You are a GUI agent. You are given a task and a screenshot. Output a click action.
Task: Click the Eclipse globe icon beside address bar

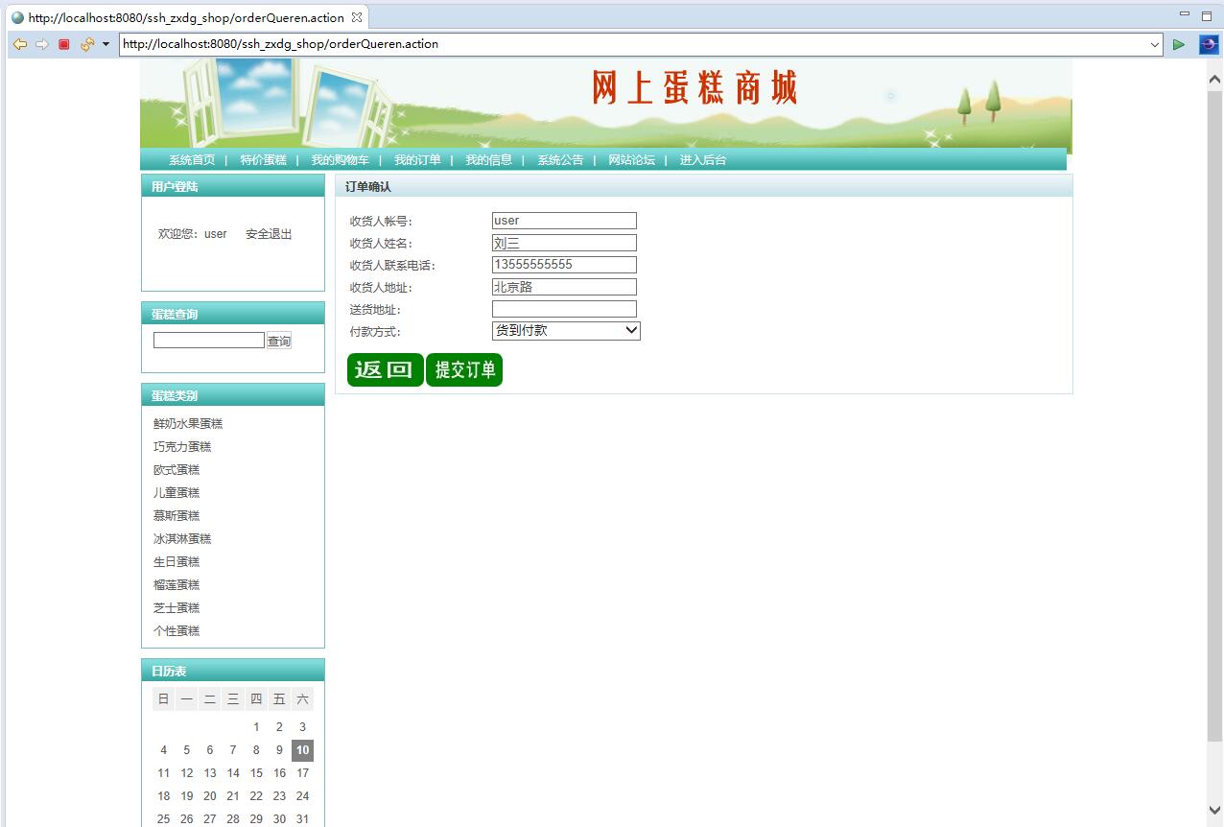tap(1209, 44)
